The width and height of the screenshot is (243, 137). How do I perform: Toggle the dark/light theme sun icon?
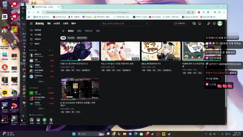(214, 23)
